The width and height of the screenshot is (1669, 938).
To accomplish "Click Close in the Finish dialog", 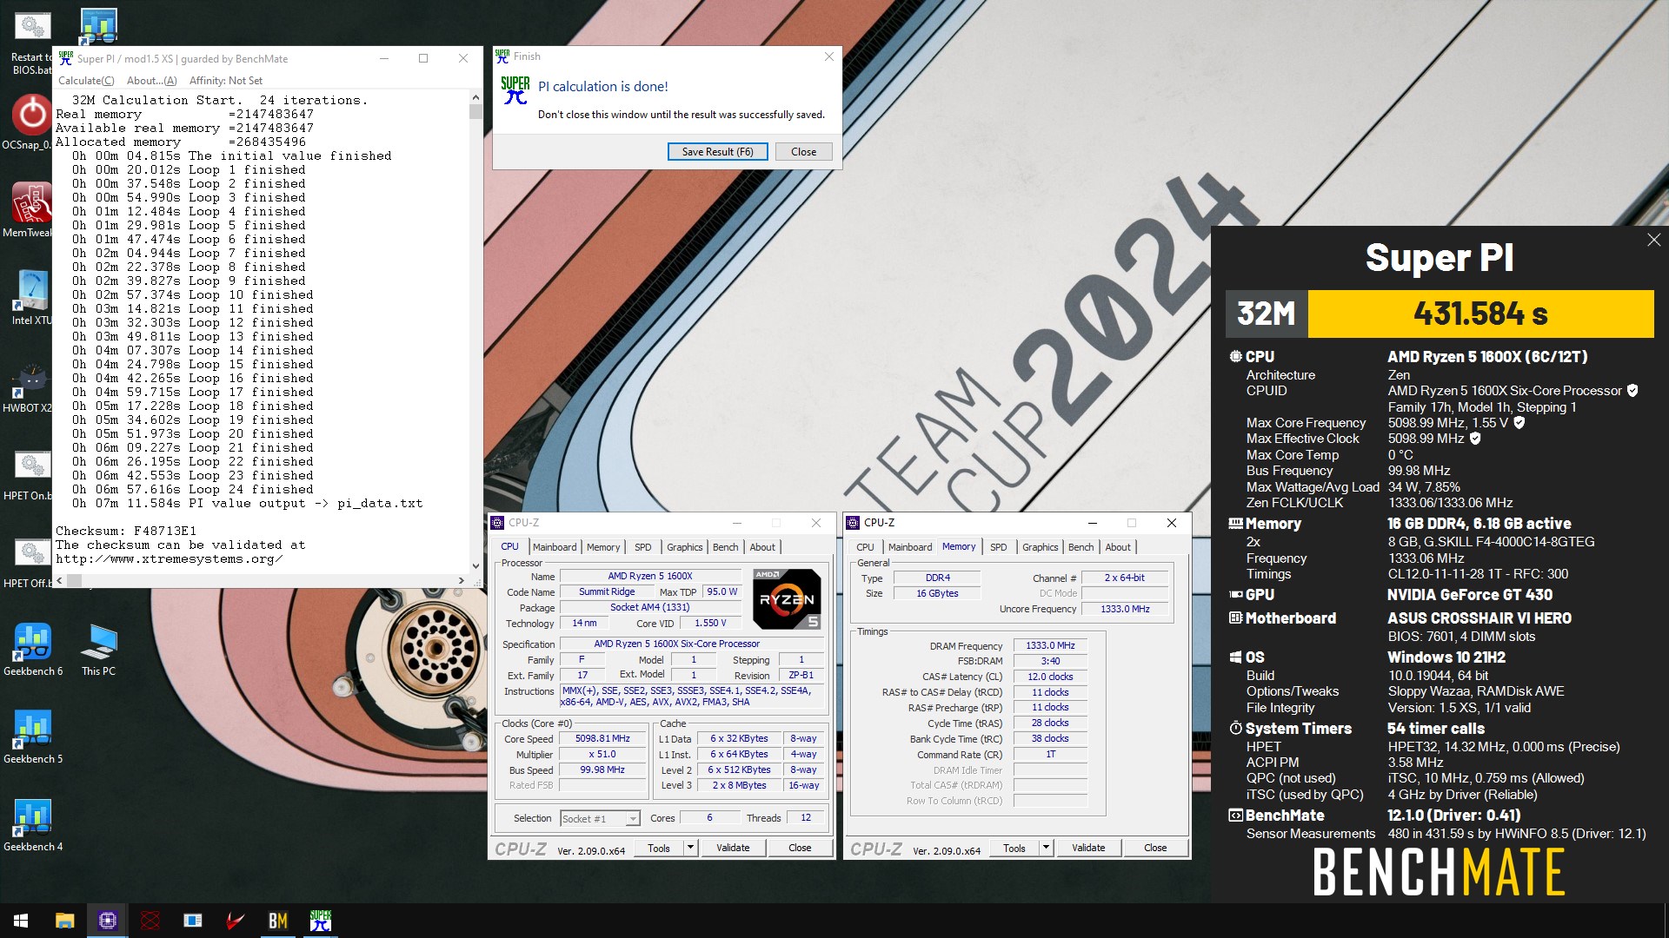I will pos(803,152).
